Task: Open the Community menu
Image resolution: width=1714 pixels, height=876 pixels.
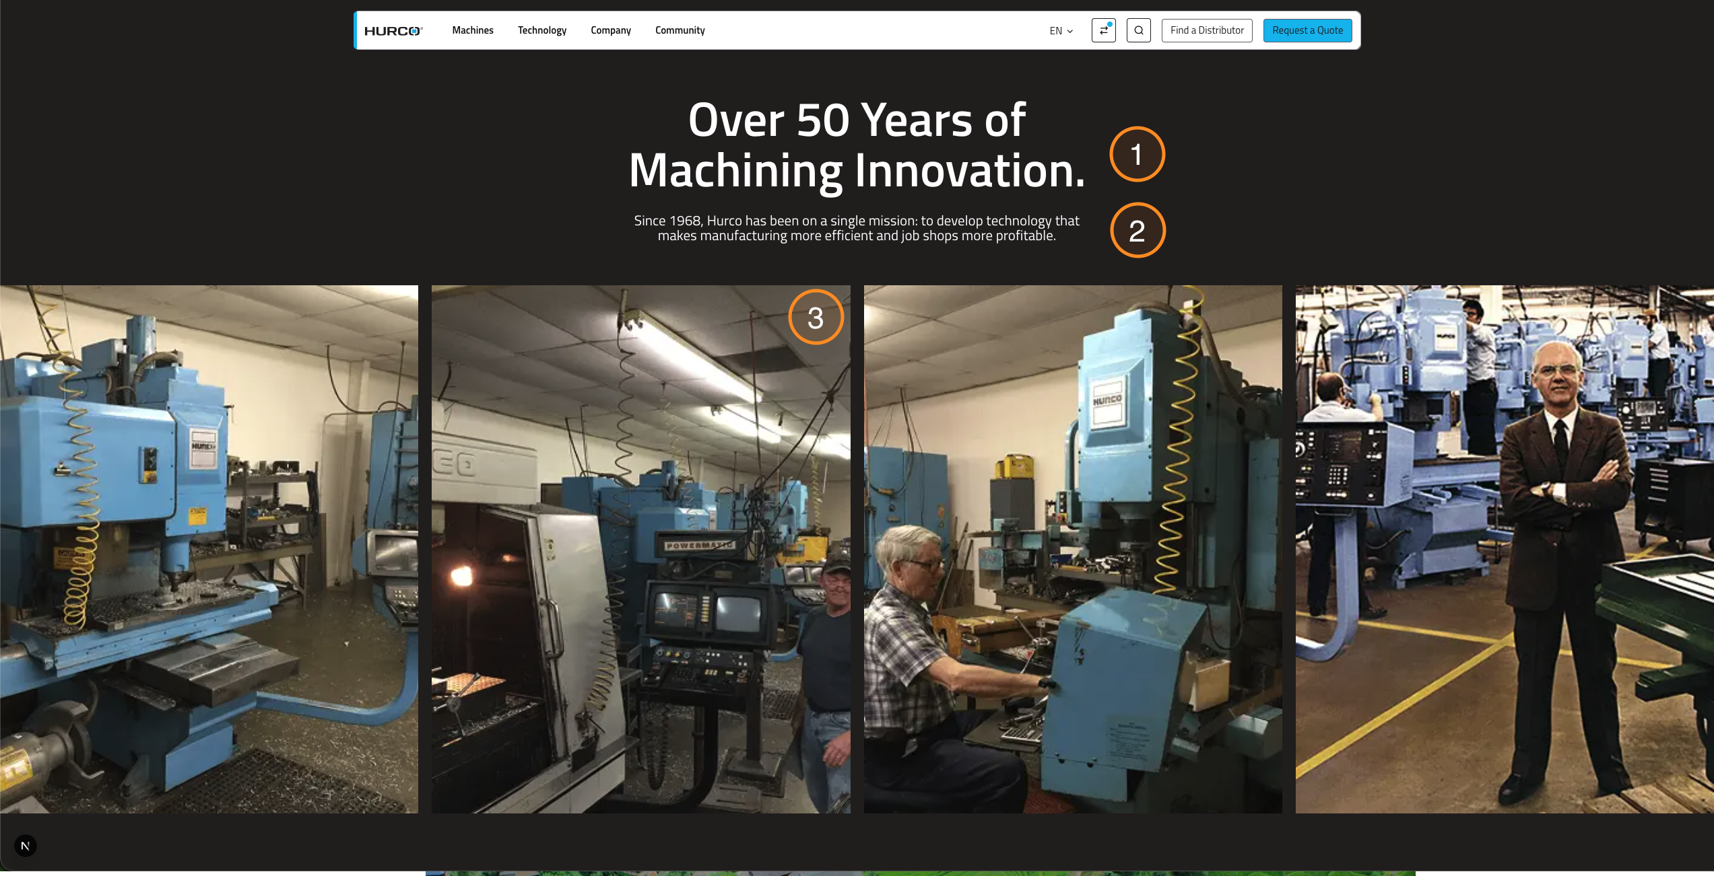Action: [x=680, y=30]
